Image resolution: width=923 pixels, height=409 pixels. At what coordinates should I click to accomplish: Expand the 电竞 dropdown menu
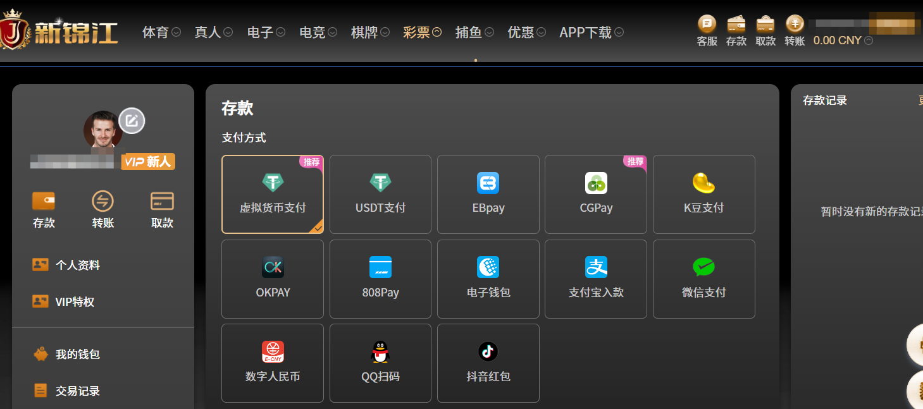(x=318, y=32)
